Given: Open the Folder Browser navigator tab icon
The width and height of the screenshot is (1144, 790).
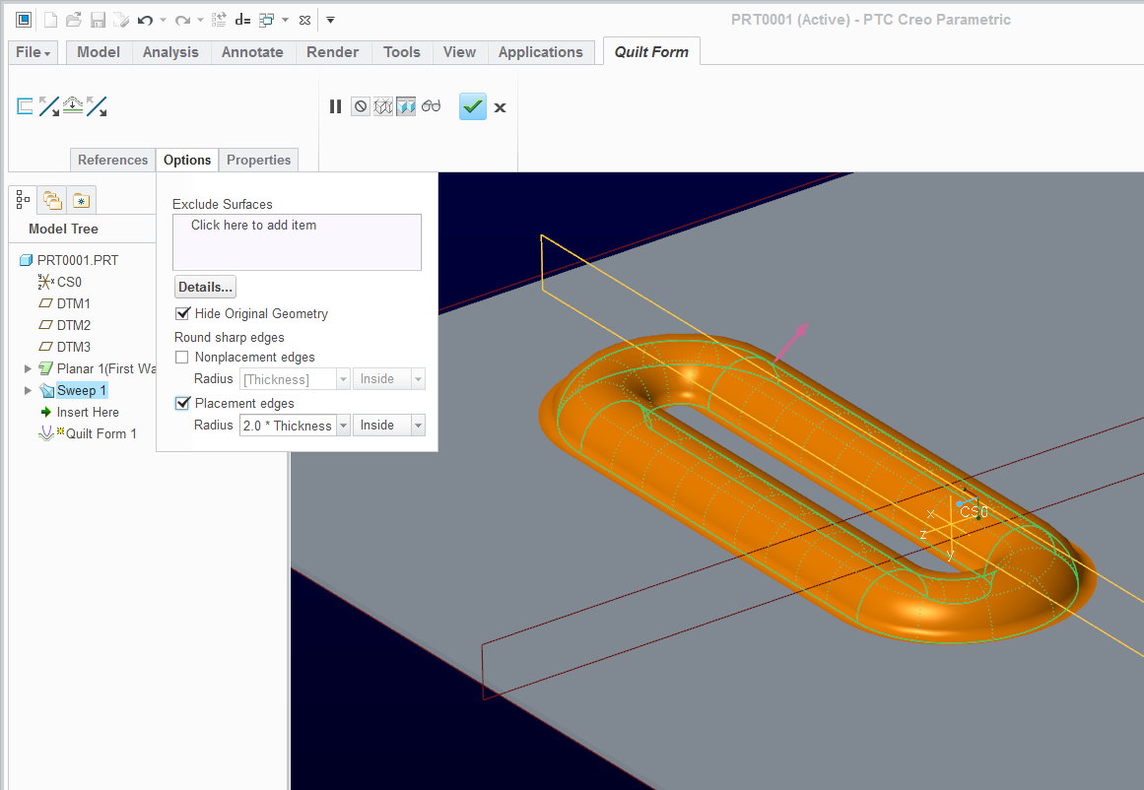Looking at the screenshot, I should (x=52, y=200).
